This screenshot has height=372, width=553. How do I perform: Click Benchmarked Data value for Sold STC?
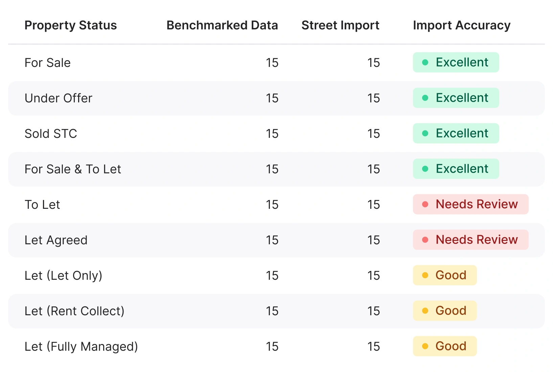point(272,134)
